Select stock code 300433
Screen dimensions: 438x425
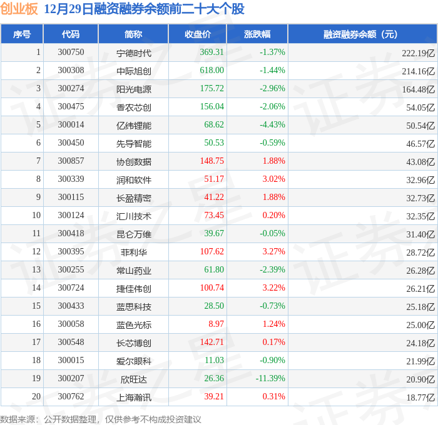click(x=71, y=306)
